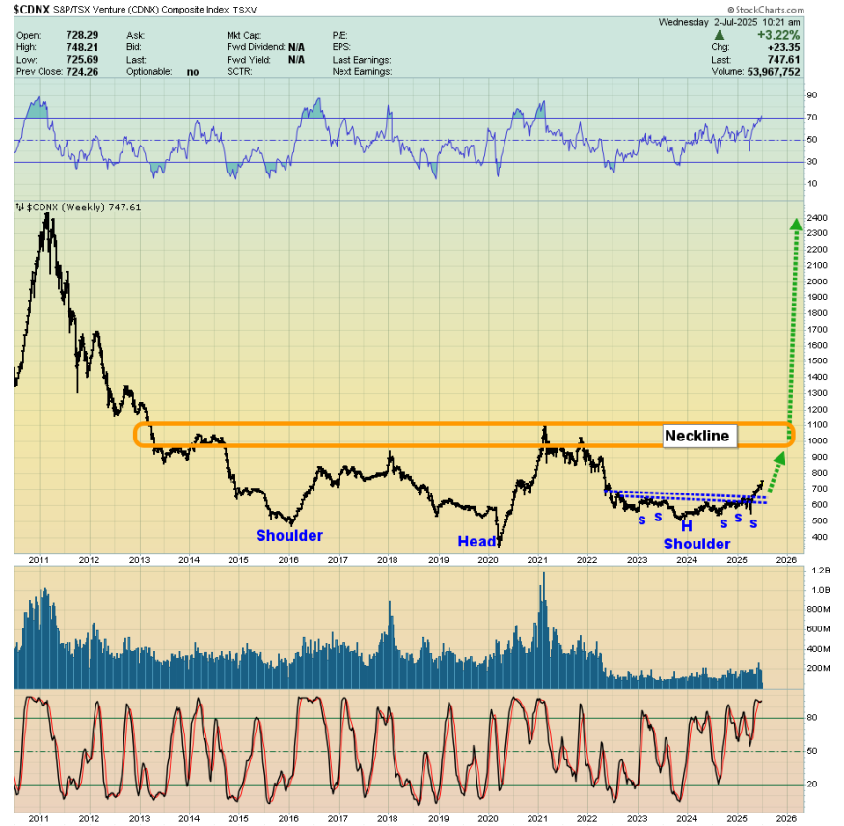The height and width of the screenshot is (826, 844).
Task: Click the 200M volume axis label
Action: pos(818,668)
